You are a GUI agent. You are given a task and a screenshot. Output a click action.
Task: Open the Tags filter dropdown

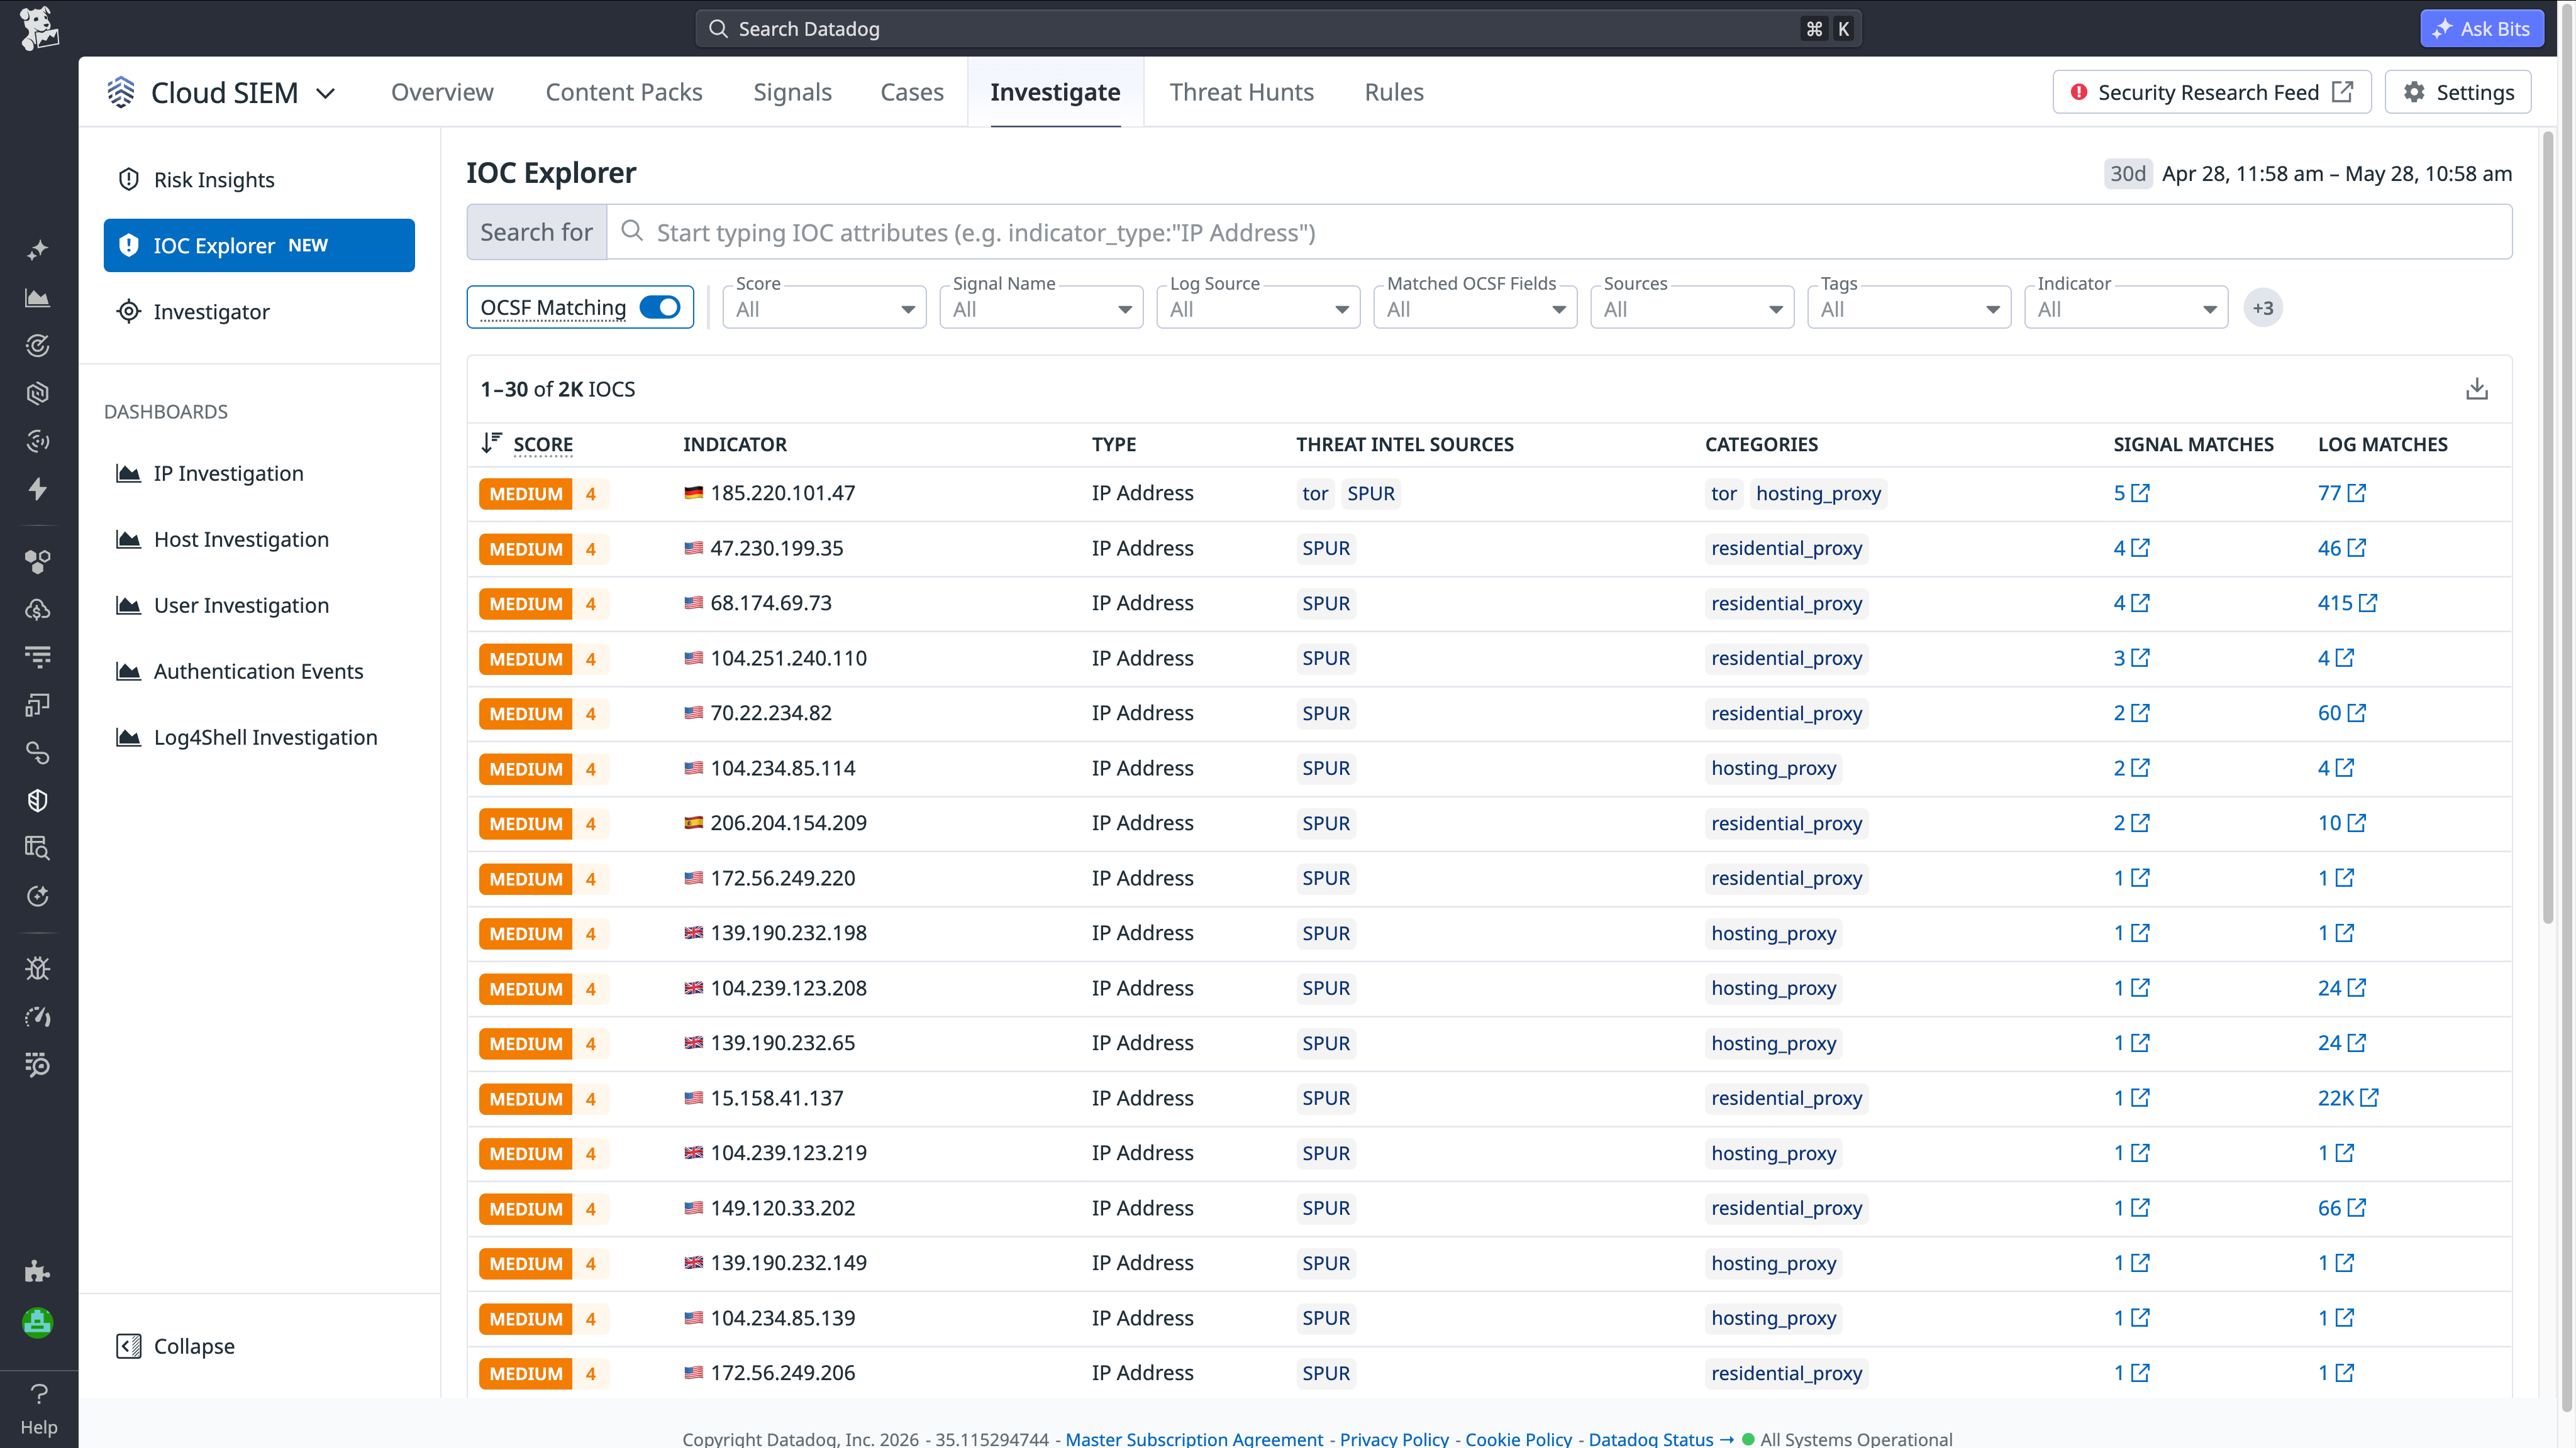click(x=1909, y=308)
